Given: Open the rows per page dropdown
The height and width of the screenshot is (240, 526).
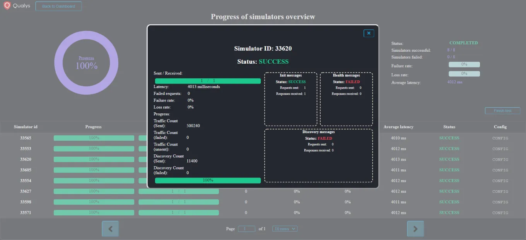Looking at the screenshot, I should click(285, 228).
